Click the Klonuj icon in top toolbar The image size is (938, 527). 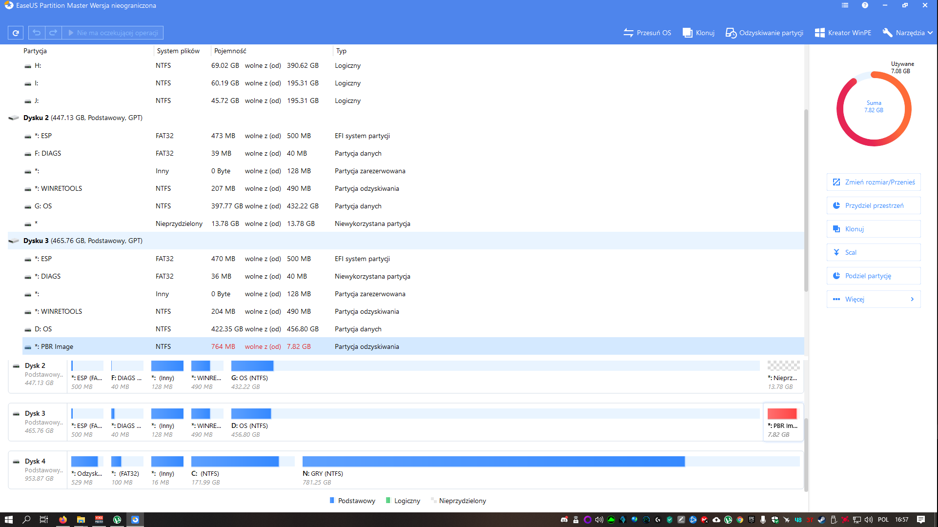point(688,33)
